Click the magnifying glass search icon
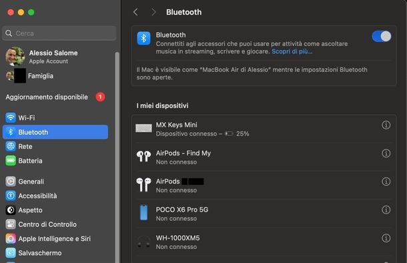Screen dimensions: 407x263 pos(9,33)
